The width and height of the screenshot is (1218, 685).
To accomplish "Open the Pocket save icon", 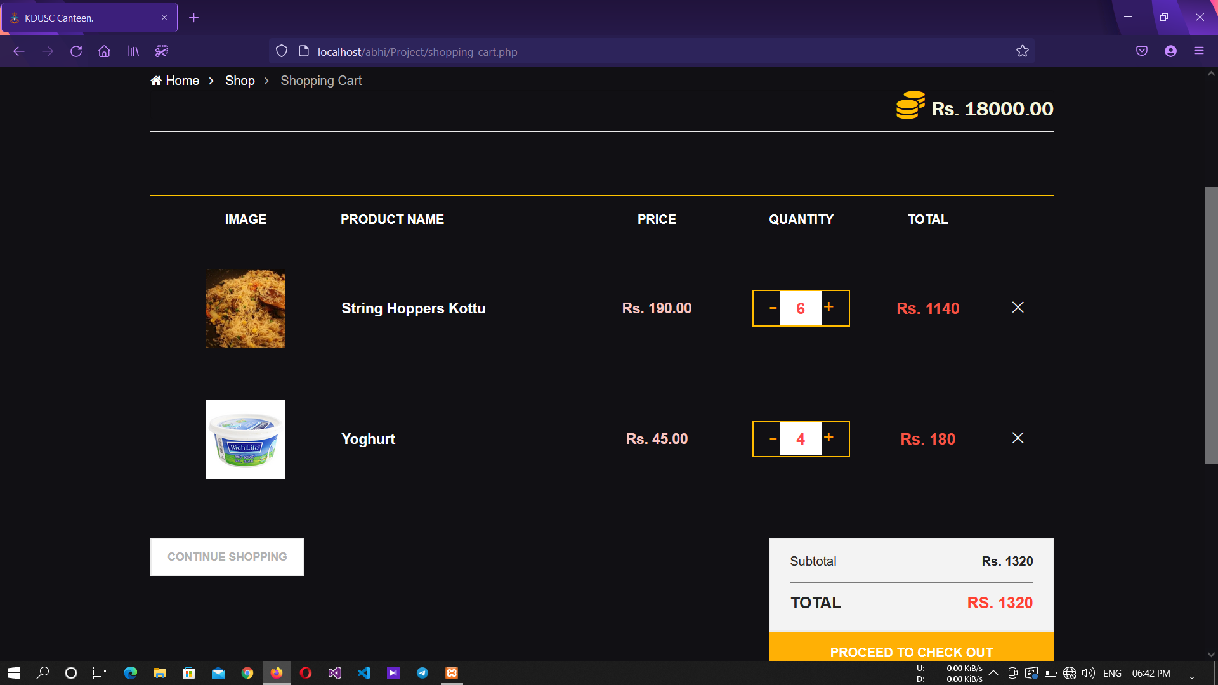I will pos(1141,51).
